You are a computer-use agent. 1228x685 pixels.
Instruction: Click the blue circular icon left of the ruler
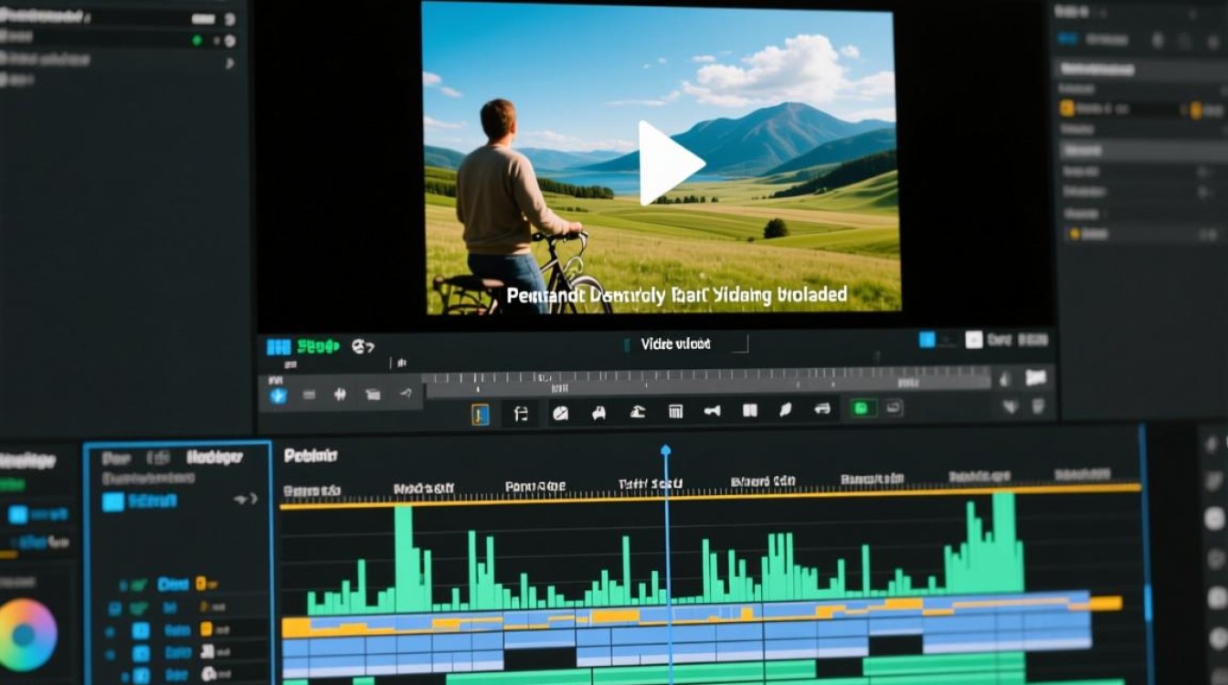[279, 395]
